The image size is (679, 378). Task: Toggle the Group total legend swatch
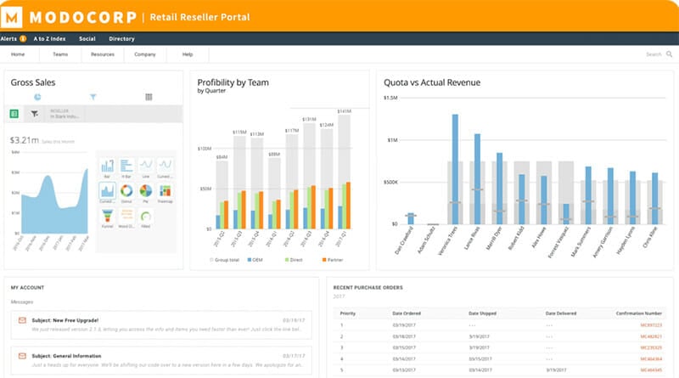point(211,260)
